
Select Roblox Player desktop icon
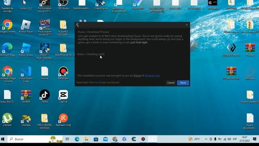[26, 26]
